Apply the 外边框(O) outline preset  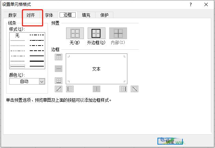97,33
